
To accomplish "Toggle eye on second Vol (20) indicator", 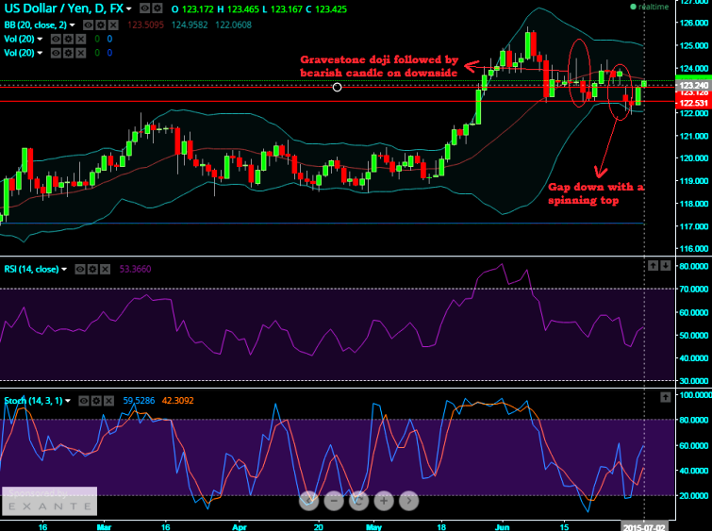I will [x=56, y=53].
